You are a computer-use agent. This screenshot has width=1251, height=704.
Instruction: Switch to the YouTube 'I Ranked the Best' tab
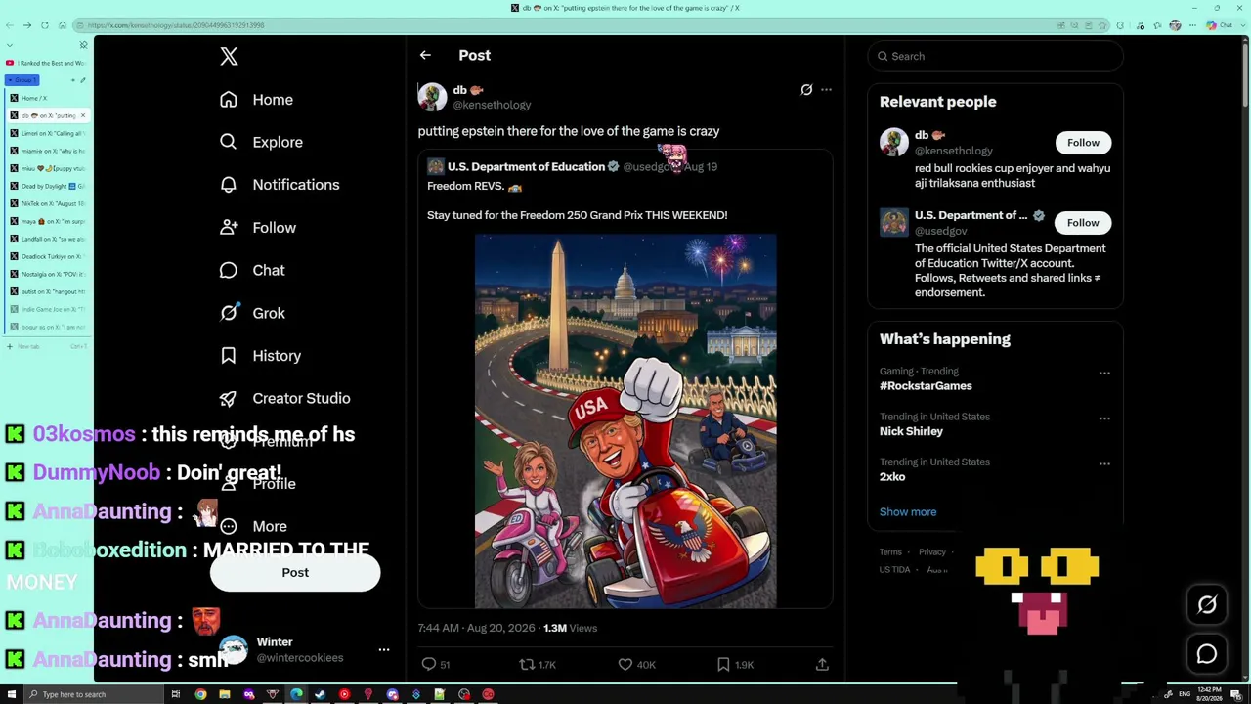pyautogui.click(x=47, y=63)
